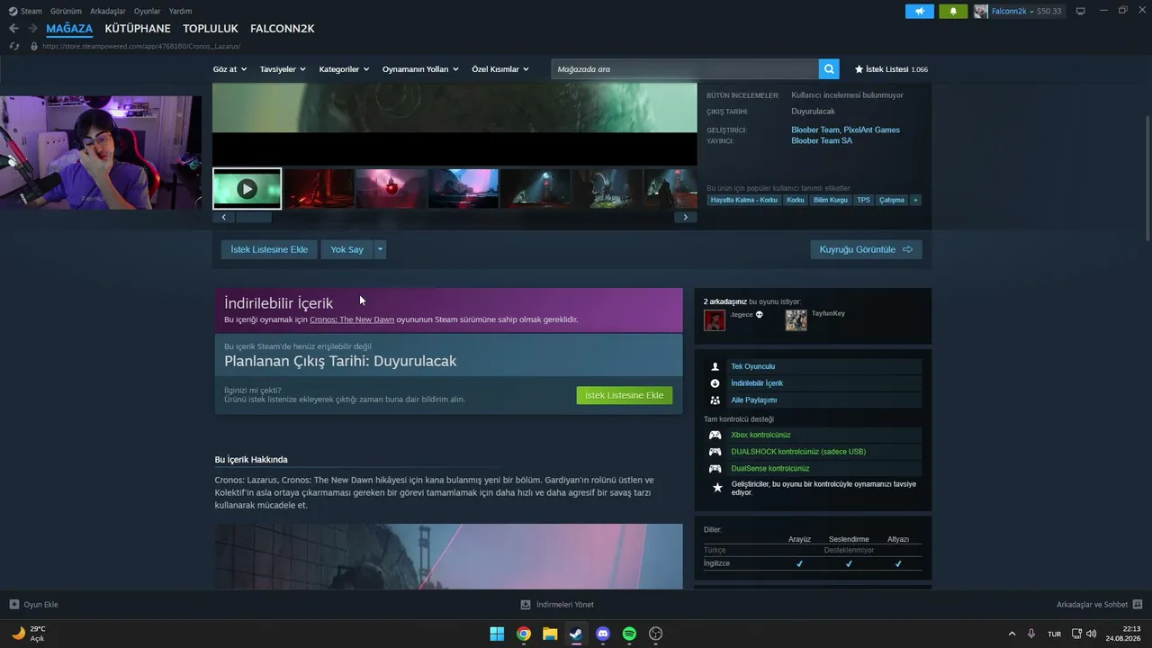This screenshot has height=648, width=1152.
Task: Open the Yardım menu
Action: [180, 11]
